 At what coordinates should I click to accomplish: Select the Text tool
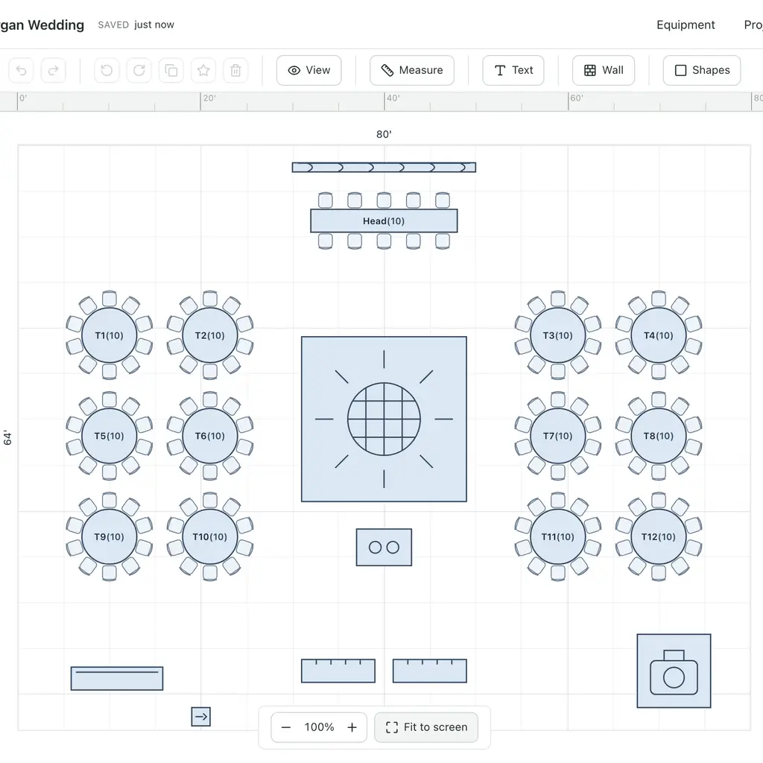pyautogui.click(x=513, y=70)
